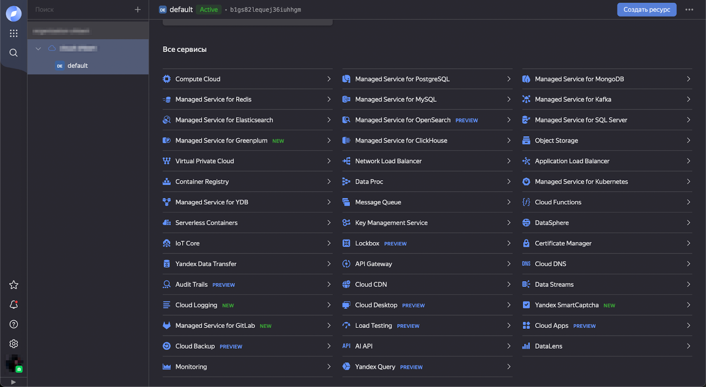The image size is (706, 387).
Task: Click the chevron on Serverless Containers row
Action: tap(329, 223)
